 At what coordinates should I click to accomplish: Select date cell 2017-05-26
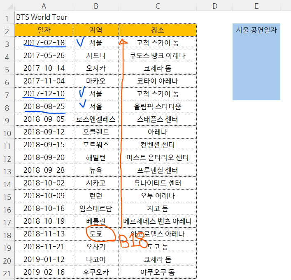coord(44,56)
